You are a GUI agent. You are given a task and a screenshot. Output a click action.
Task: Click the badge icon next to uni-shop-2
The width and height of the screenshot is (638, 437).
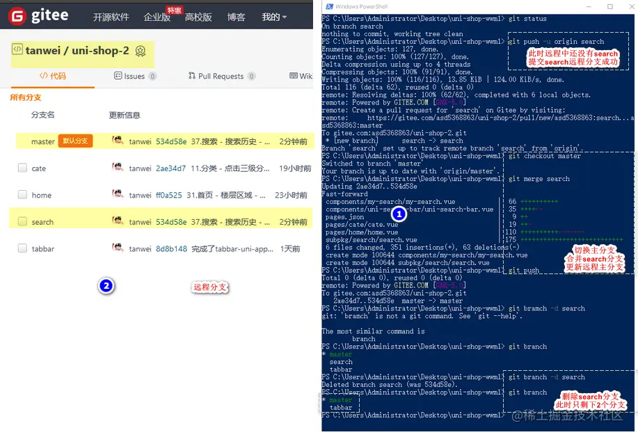141,51
